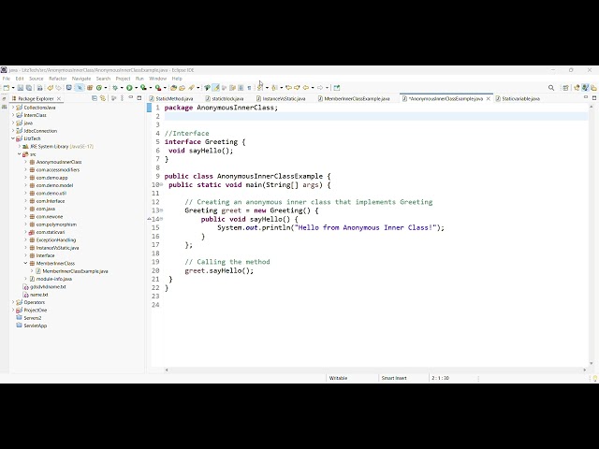Viewport: 599px width, 449px height.
Task: Minimize the Package Explorer view
Action: pyautogui.click(x=131, y=98)
